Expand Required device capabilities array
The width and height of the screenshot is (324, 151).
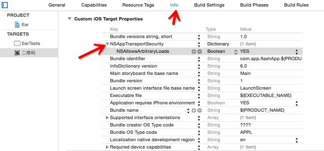tap(107, 147)
